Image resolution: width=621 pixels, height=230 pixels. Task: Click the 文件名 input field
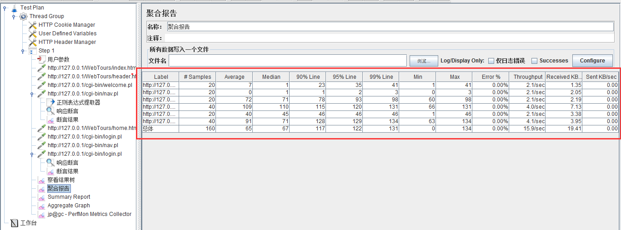[x=287, y=61]
